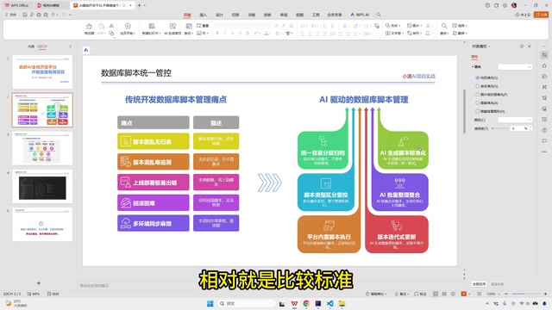Click the orange Share button
This screenshot has width=552, height=310.
click(x=541, y=15)
